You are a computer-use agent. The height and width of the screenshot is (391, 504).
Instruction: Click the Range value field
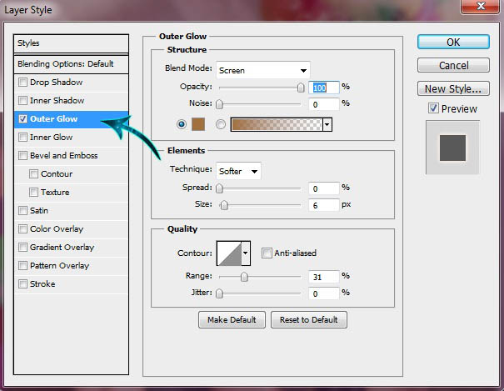(324, 277)
